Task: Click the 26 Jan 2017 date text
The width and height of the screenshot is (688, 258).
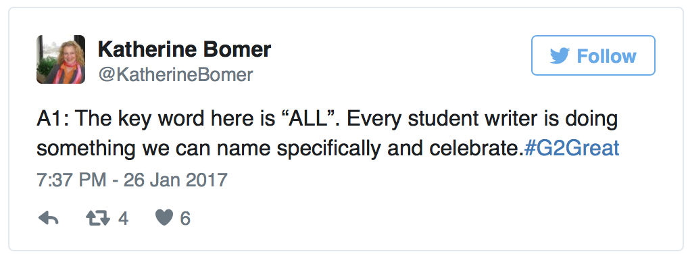Action: (x=175, y=180)
